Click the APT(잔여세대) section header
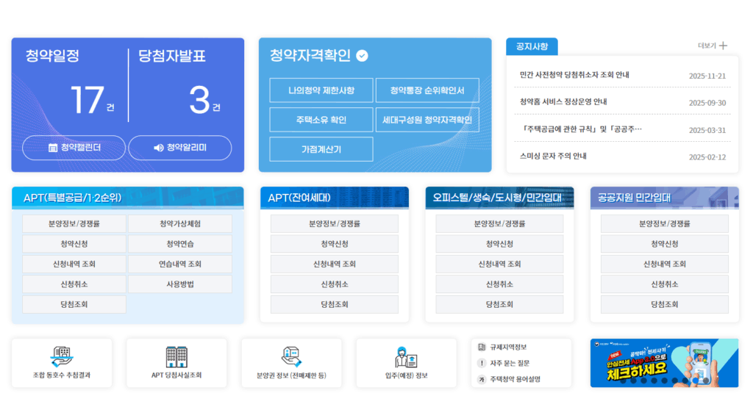This screenshot has height=407, width=753. pos(335,198)
